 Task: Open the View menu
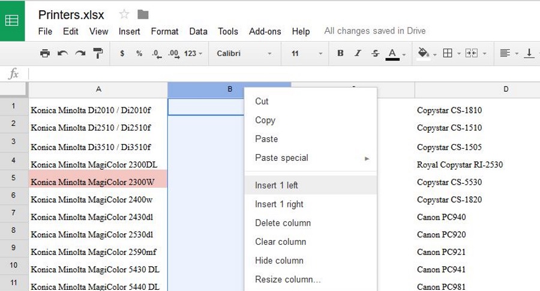pos(99,31)
